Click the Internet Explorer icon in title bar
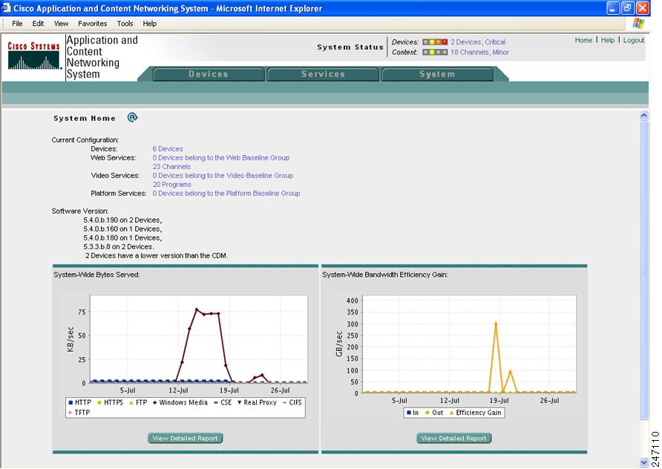 click(7, 7)
